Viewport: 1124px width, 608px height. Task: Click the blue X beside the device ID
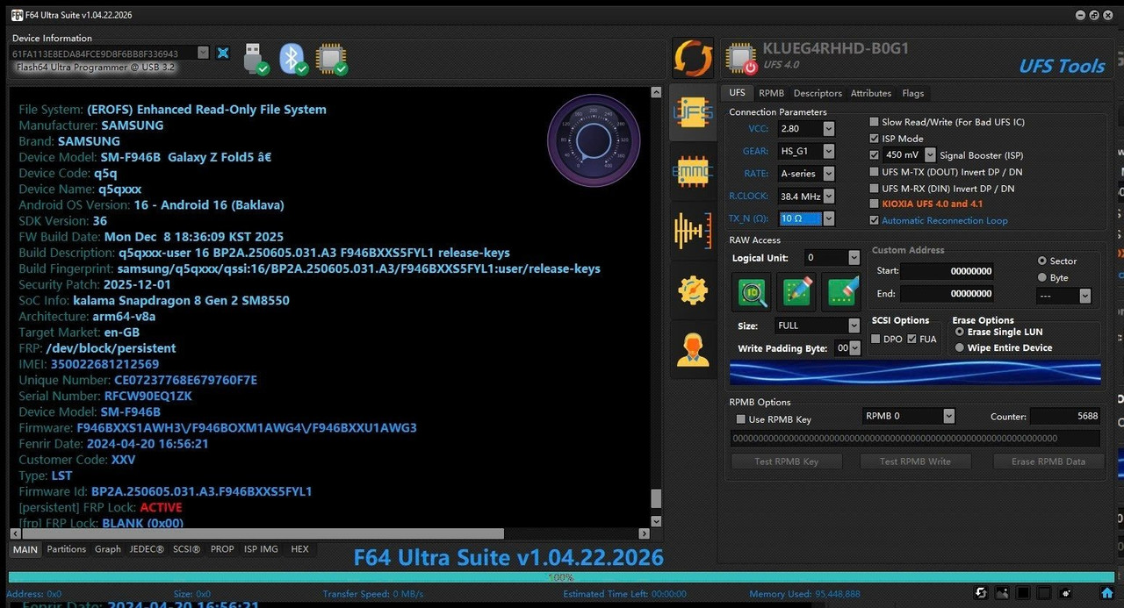click(223, 54)
